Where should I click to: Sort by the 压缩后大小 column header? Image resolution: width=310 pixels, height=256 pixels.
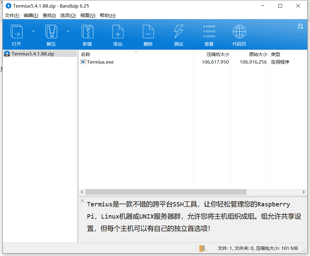point(212,54)
